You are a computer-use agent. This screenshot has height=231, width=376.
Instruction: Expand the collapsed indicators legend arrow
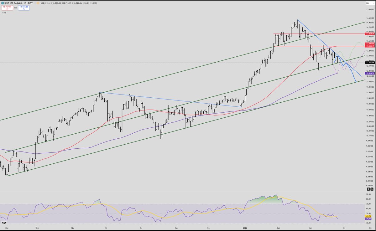click(3, 13)
